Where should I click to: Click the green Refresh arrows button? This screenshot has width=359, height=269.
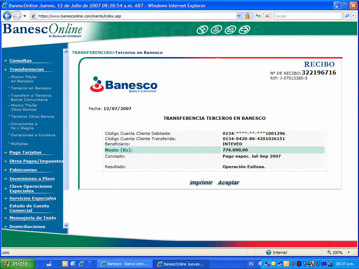tap(258, 16)
